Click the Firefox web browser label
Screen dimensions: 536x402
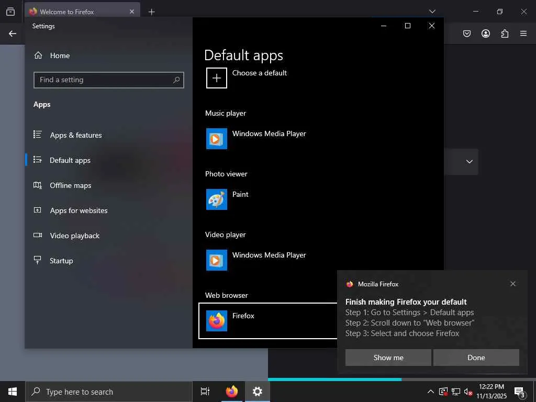point(243,316)
